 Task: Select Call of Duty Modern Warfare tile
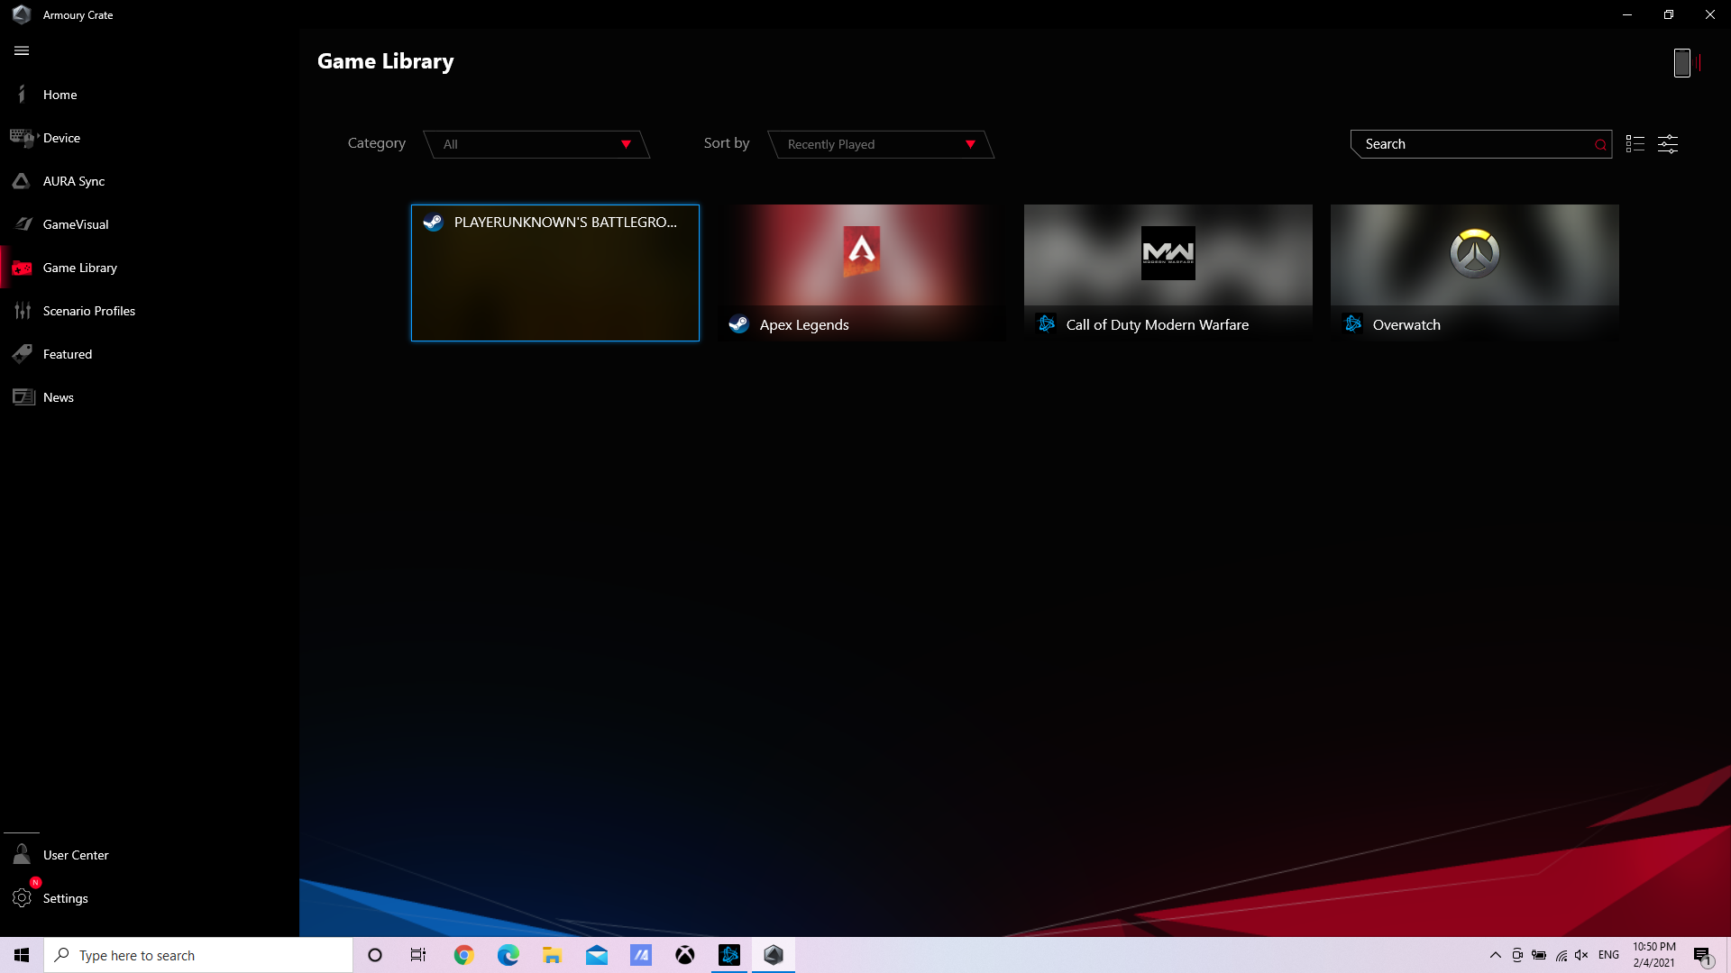1168,273
